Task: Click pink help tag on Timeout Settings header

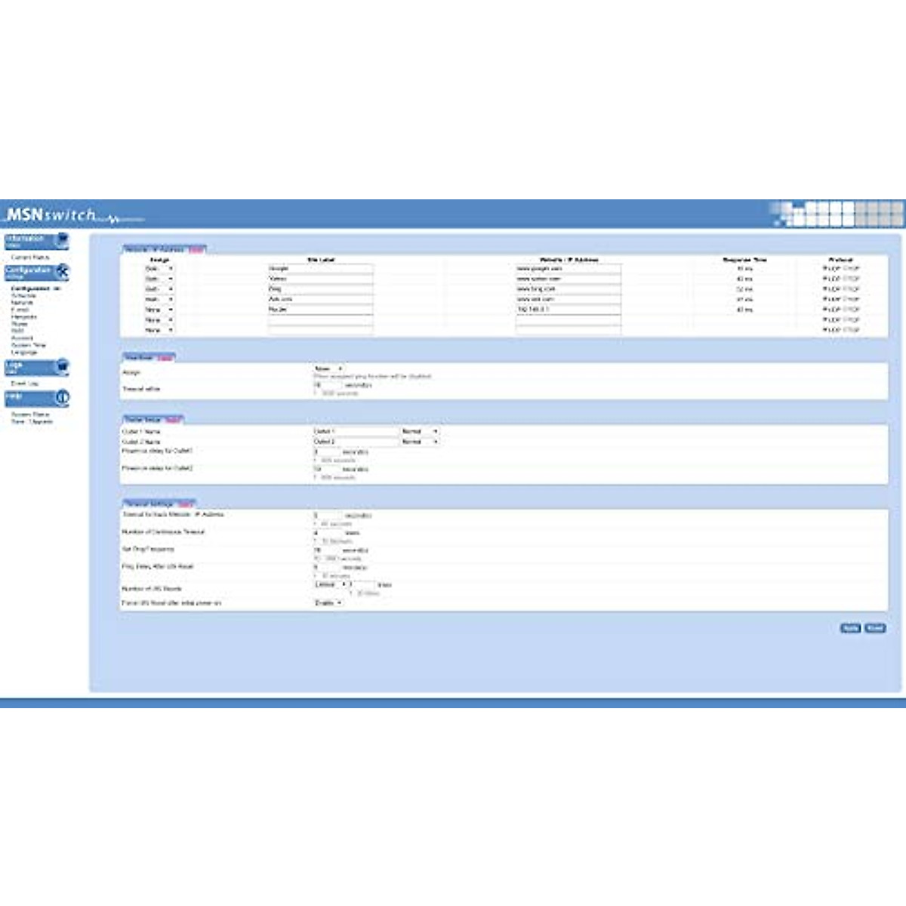Action: pyautogui.click(x=185, y=504)
